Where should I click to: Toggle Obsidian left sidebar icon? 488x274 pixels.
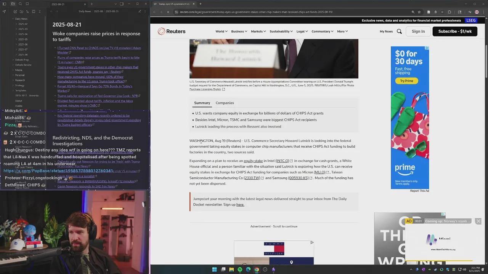click(4, 4)
